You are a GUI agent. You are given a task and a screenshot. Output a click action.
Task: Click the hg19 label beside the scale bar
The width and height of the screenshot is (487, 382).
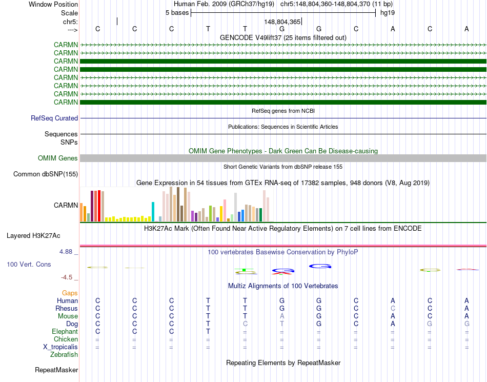[x=388, y=13]
